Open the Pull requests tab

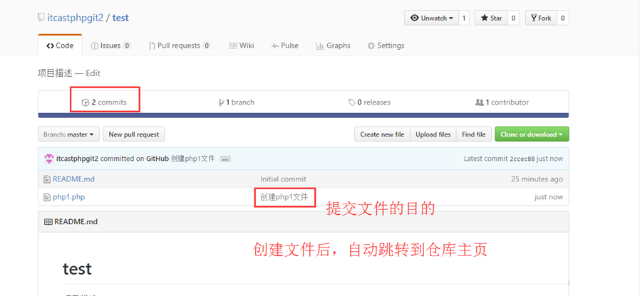[x=180, y=46]
